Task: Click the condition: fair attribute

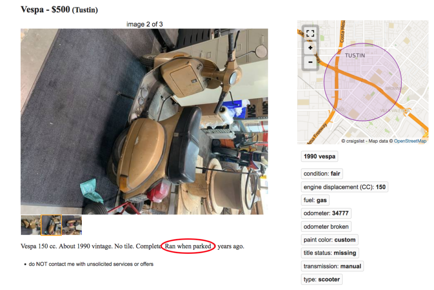Action: (x=322, y=174)
